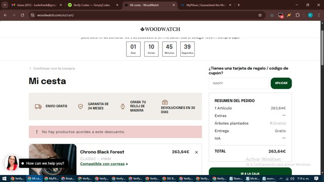Open a new browser tab
The height and width of the screenshot is (182, 324).
pos(238,5)
